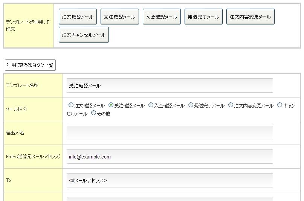Choose the その他 radio option
The image size is (304, 201).
coord(93,113)
